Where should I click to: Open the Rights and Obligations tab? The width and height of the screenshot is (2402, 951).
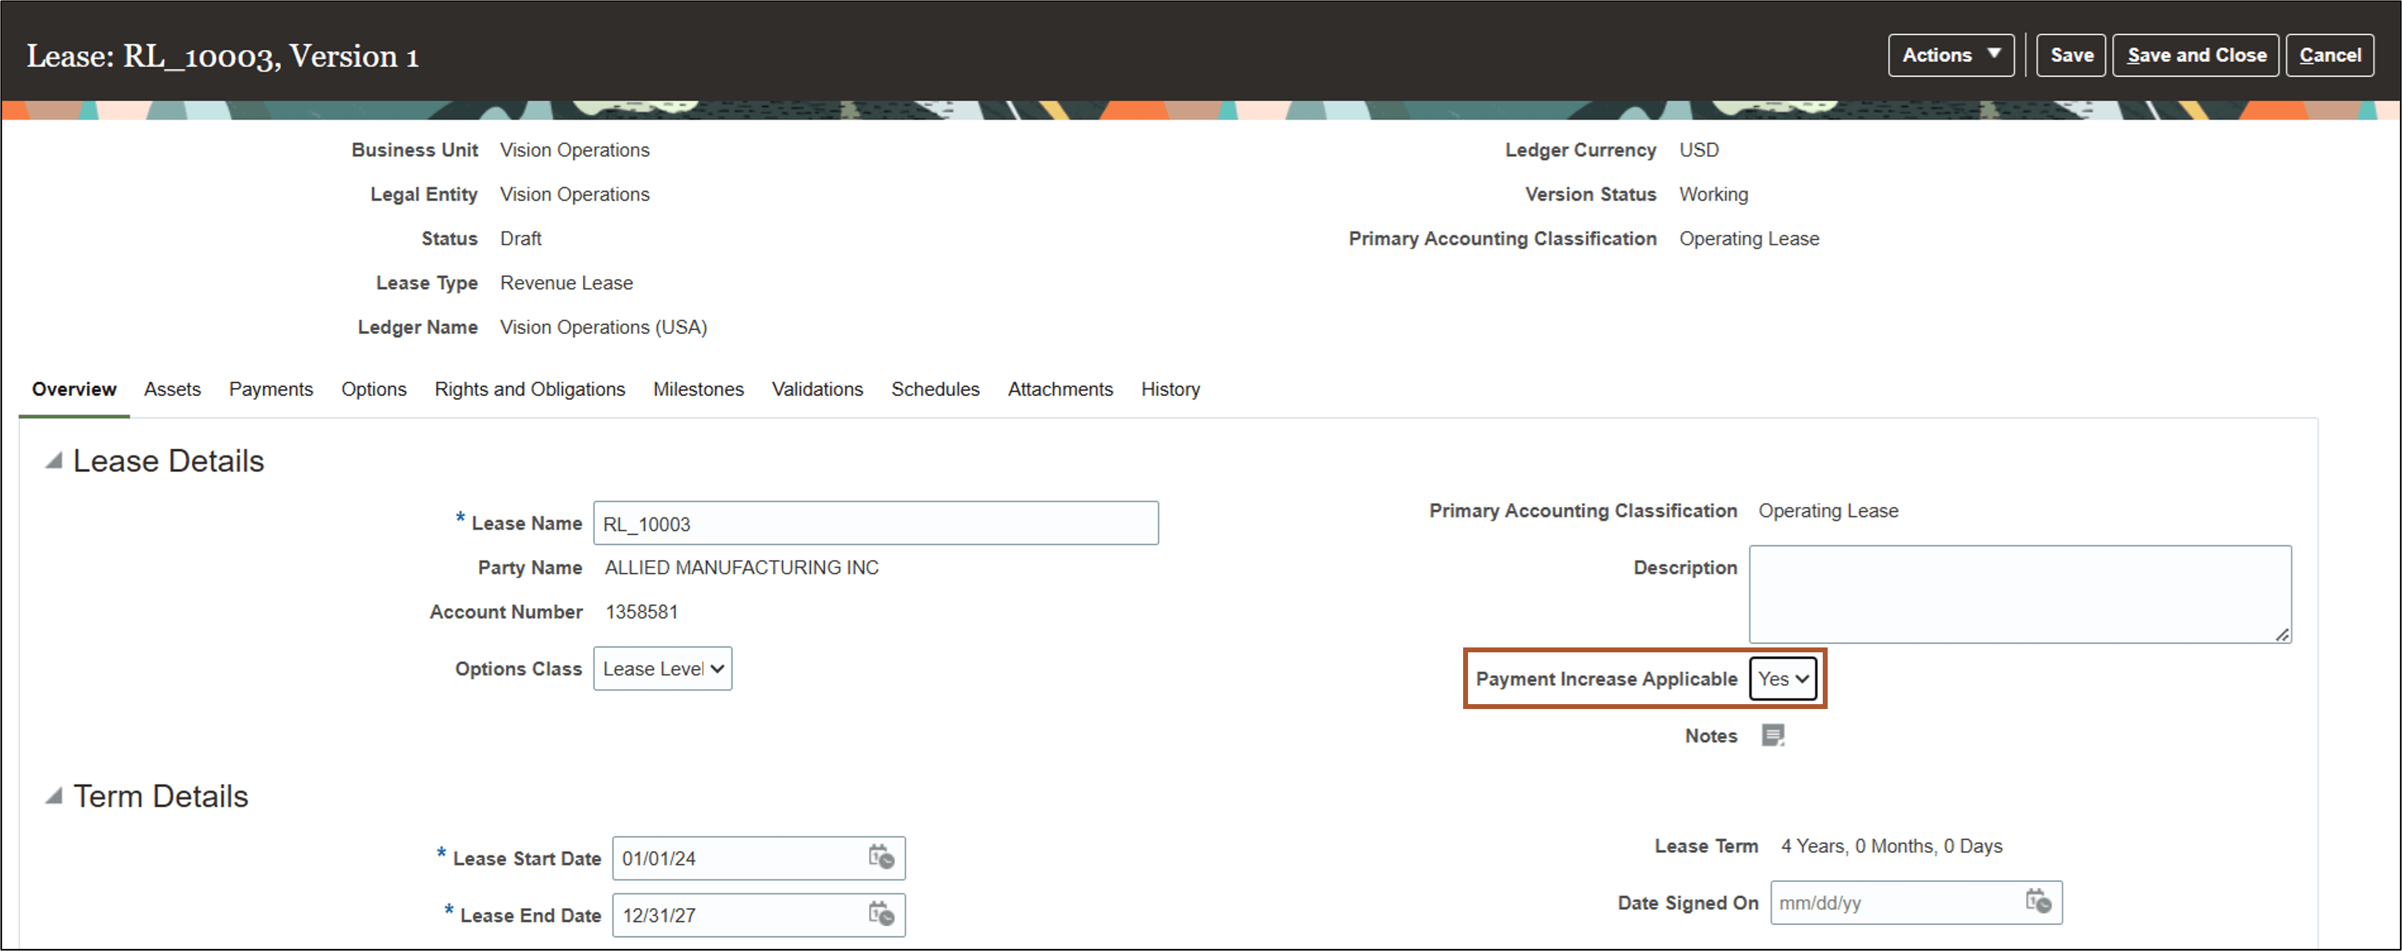(529, 390)
